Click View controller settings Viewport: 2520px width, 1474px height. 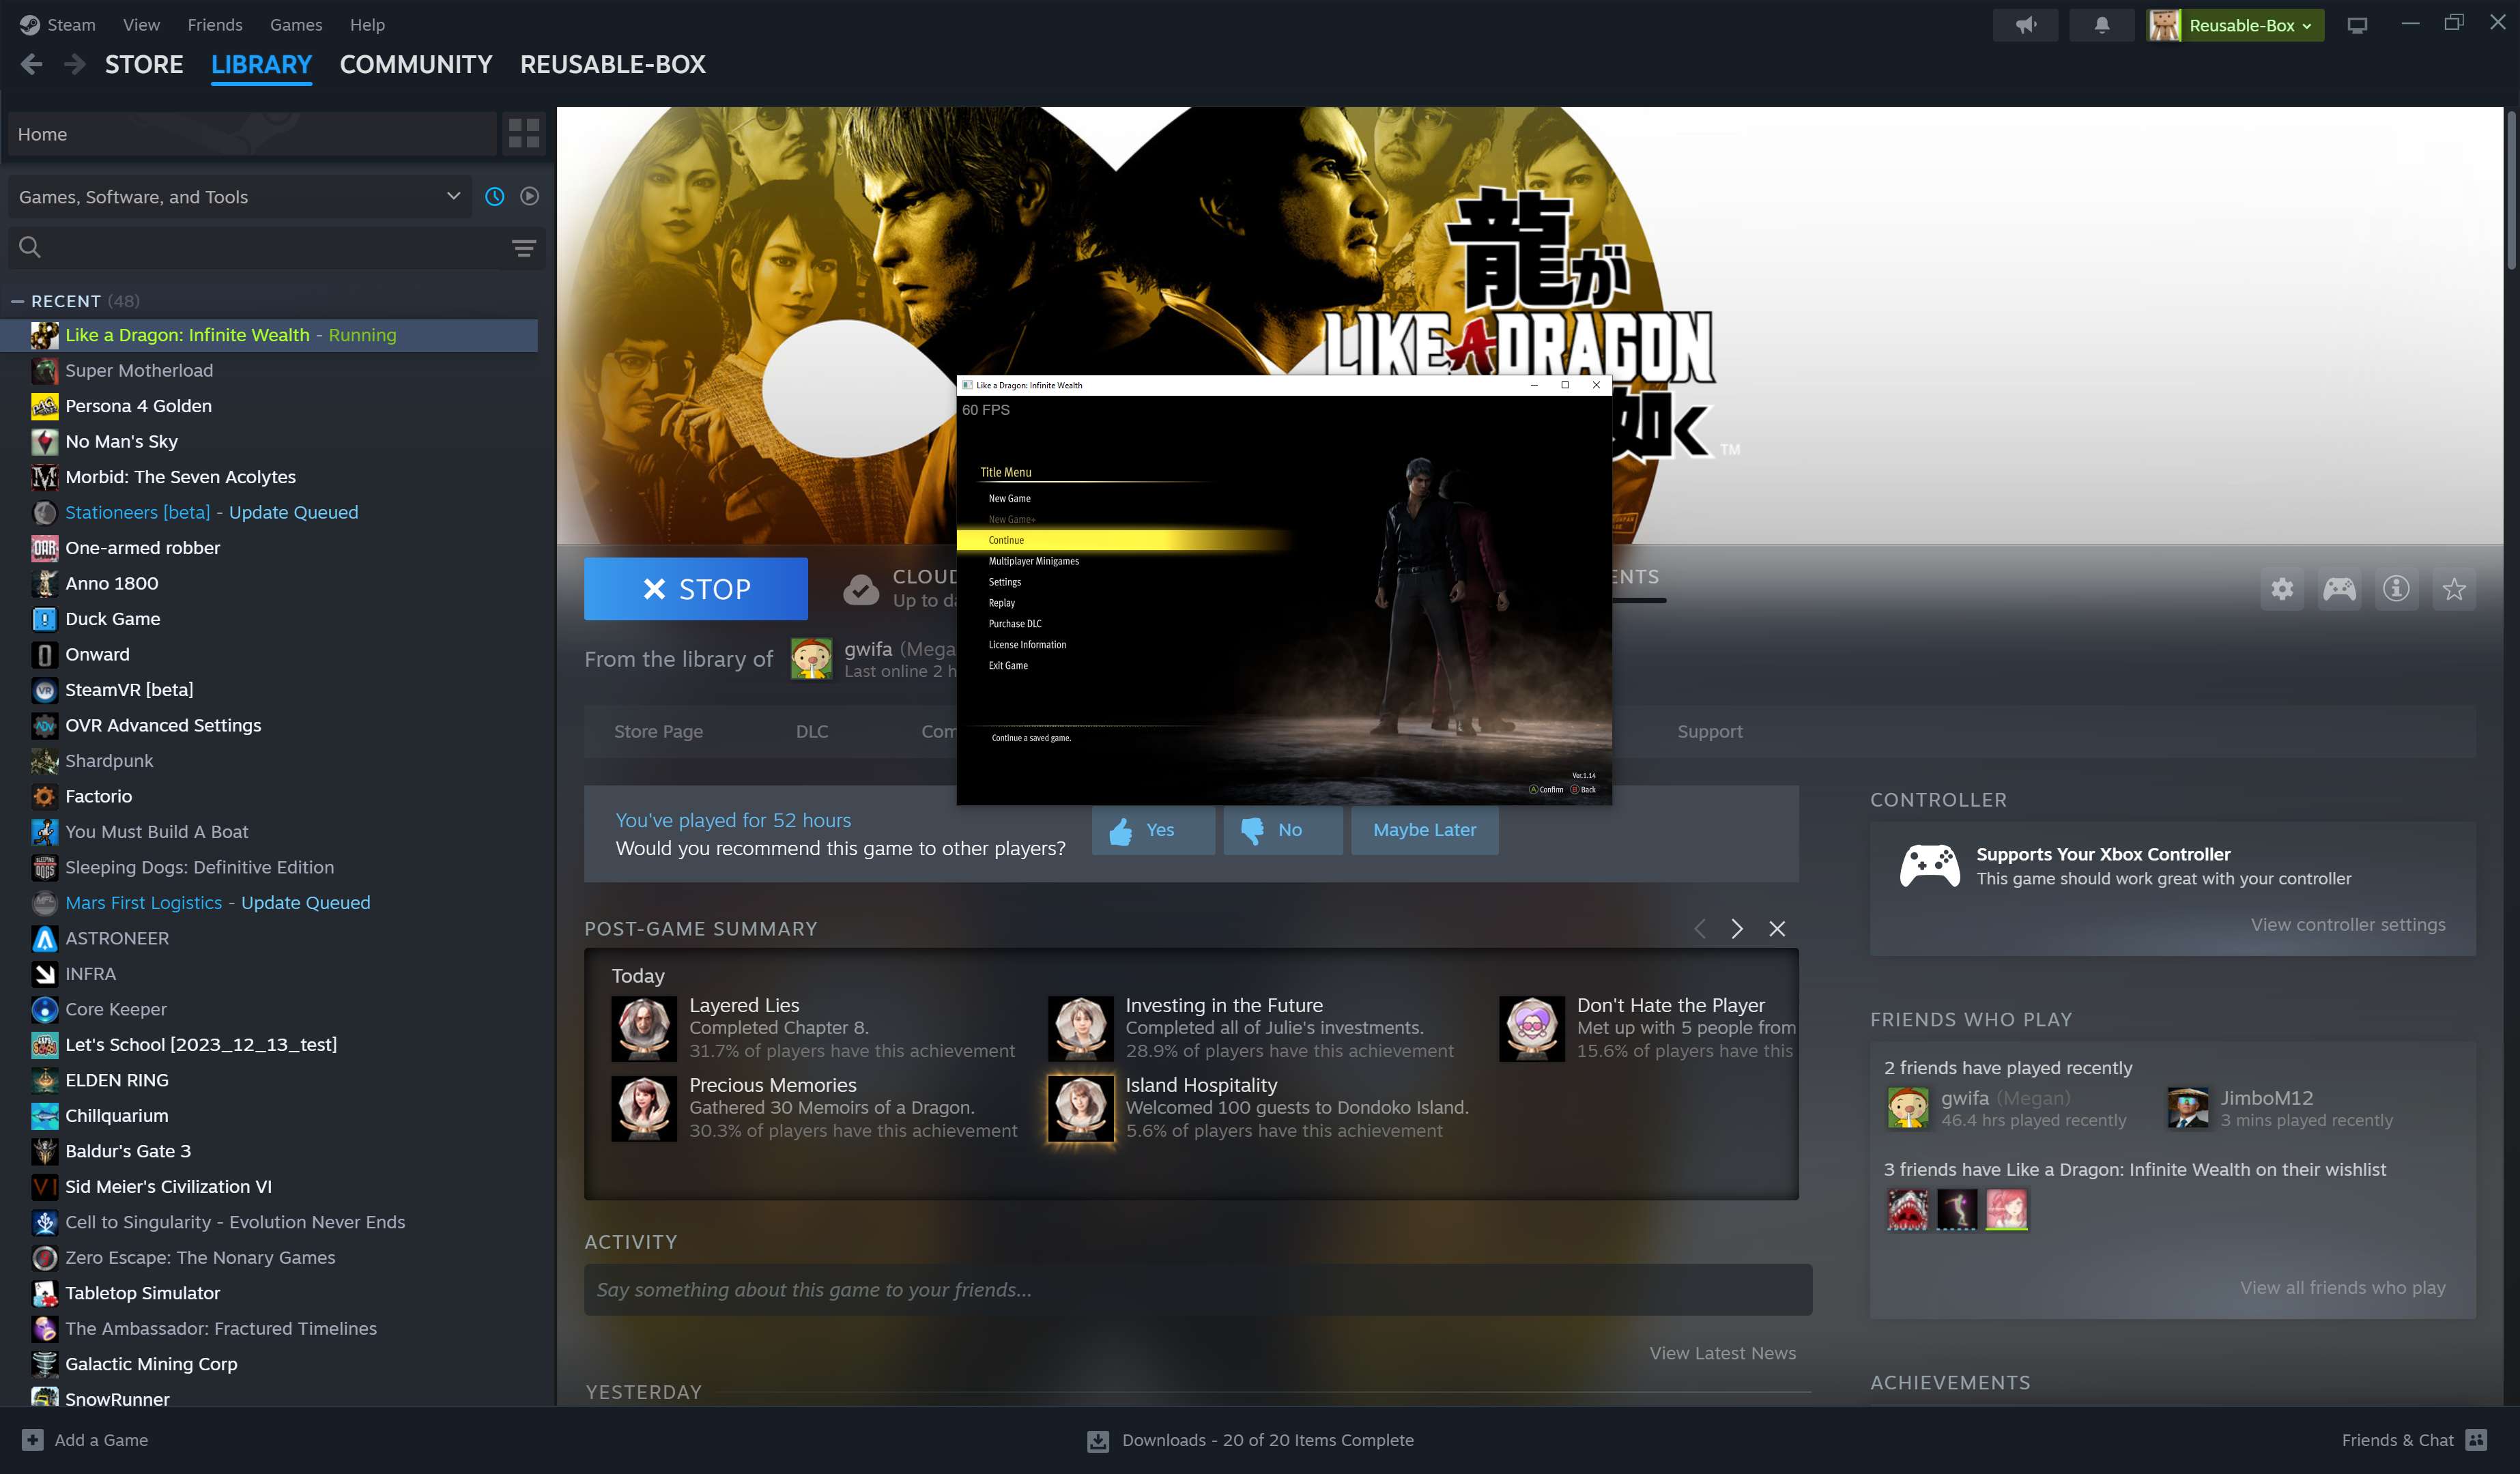pyautogui.click(x=2348, y=925)
